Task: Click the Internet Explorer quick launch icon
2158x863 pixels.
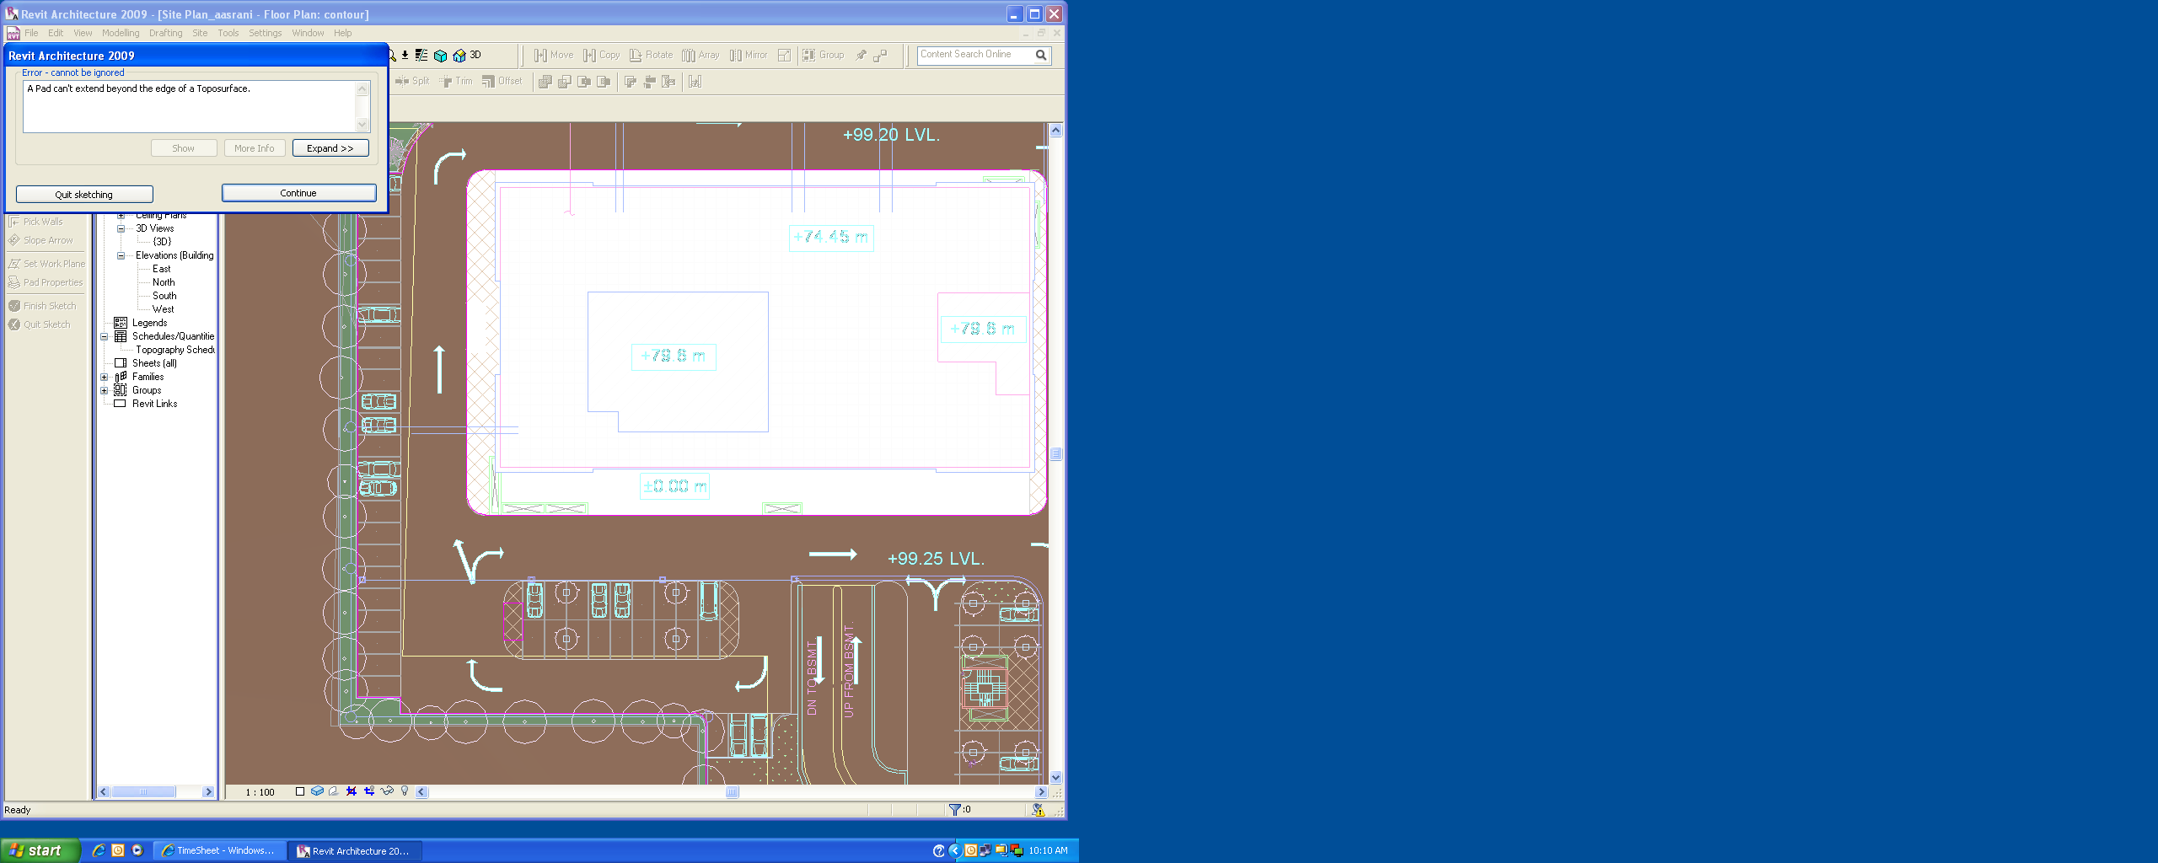Action: coord(99,850)
